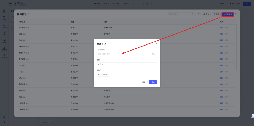Click the 添加实体值 button
254x126 pixels.
(103, 75)
